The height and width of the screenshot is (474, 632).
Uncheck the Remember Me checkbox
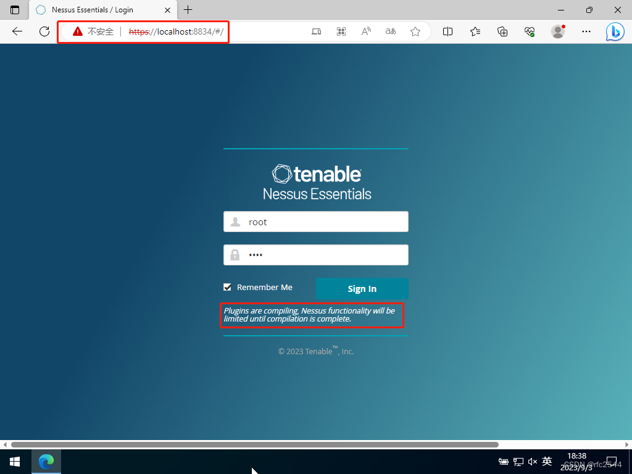click(227, 287)
